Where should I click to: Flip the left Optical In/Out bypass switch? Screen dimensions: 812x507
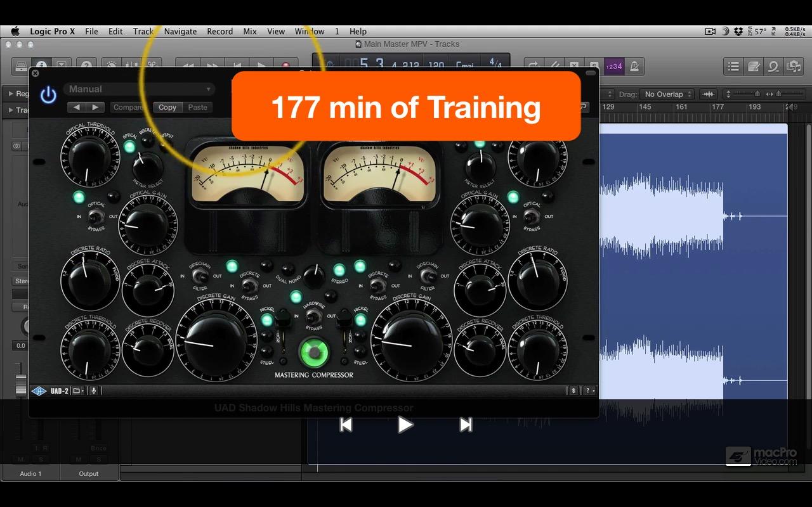(x=96, y=217)
